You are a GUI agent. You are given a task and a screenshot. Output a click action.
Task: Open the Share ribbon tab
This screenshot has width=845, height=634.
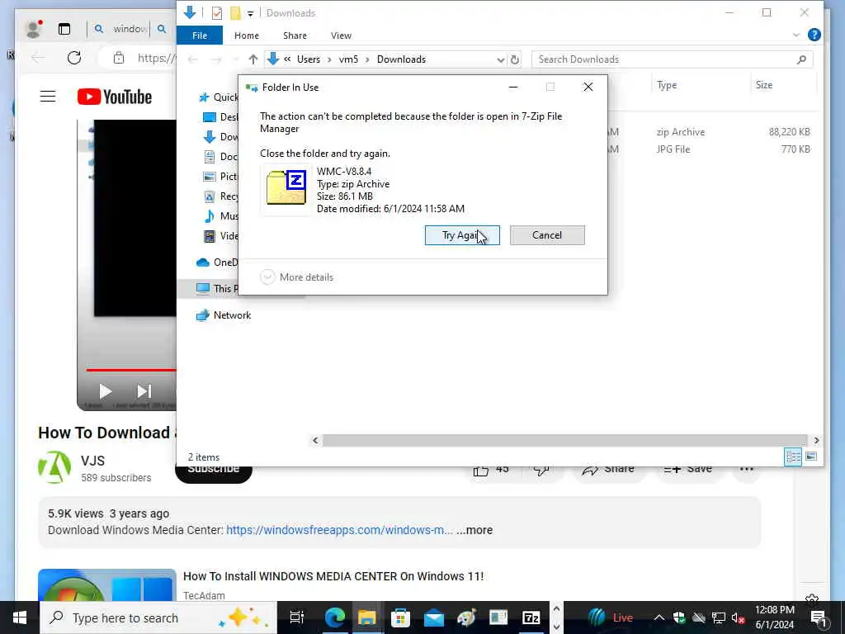(x=295, y=35)
